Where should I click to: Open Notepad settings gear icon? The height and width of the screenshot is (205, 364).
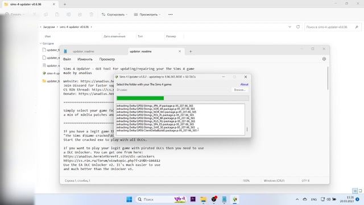324,59
